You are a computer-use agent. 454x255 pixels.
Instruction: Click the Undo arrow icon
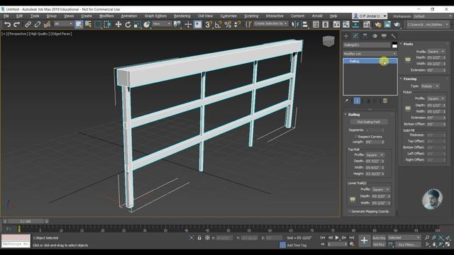(7, 25)
